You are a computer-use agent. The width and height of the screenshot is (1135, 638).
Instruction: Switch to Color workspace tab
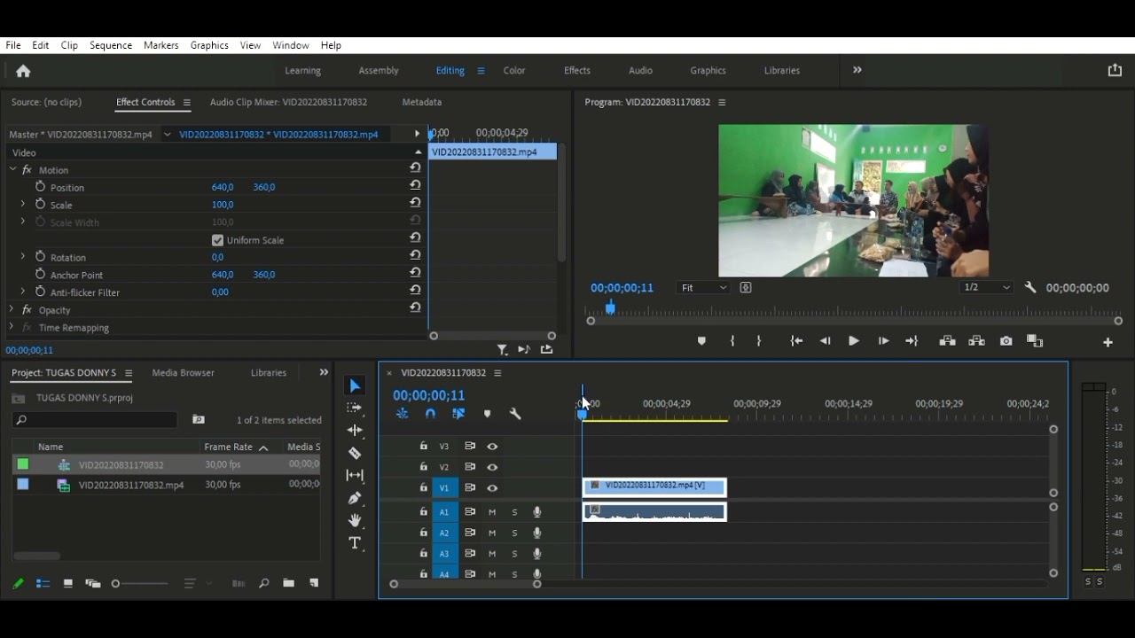[514, 70]
